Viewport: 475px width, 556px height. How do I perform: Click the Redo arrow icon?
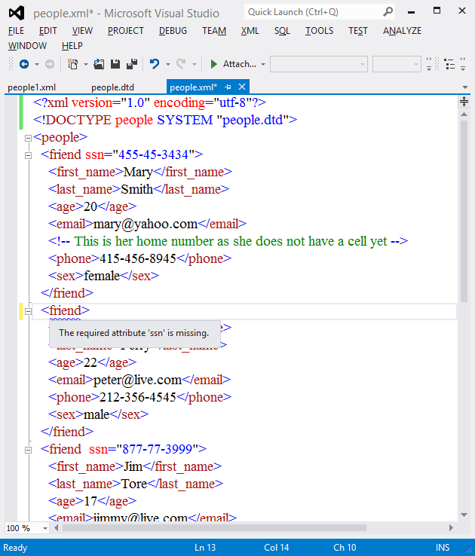coord(181,64)
